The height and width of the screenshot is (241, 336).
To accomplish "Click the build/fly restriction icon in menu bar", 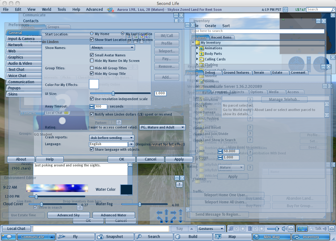I will (110, 10).
